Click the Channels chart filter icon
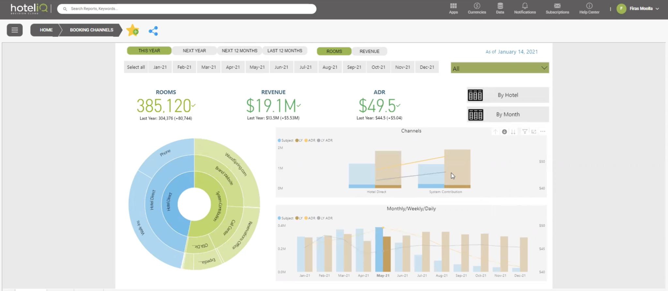 point(524,132)
